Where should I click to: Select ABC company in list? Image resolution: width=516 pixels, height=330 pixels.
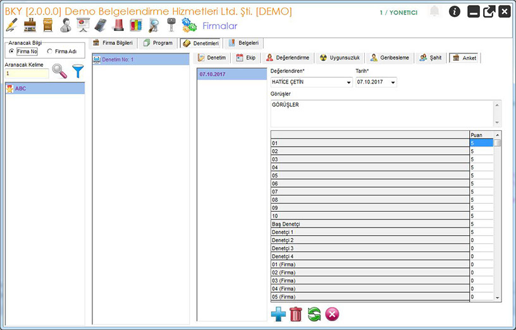point(45,89)
